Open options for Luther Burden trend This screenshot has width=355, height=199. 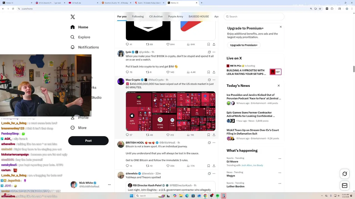[x=280, y=184]
